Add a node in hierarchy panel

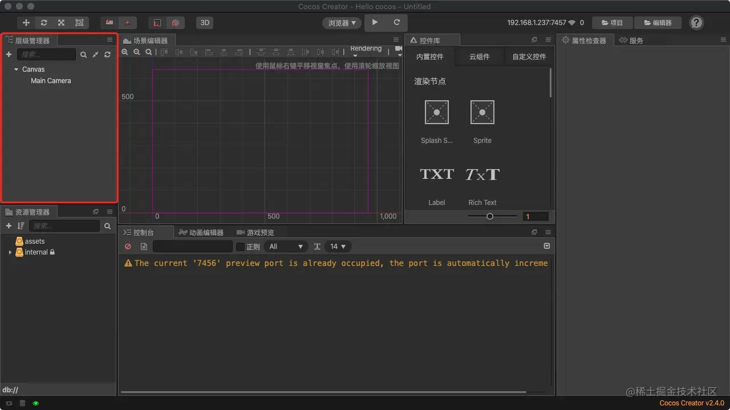click(9, 55)
